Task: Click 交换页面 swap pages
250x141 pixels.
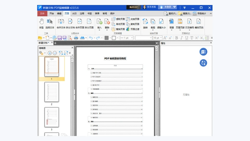Action: point(132,19)
